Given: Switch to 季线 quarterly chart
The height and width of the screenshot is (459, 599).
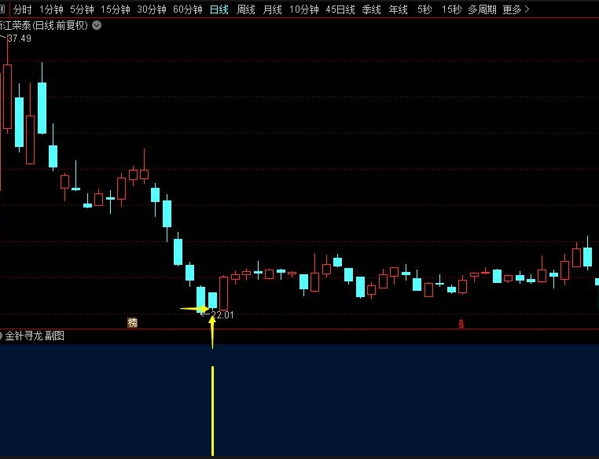Looking at the screenshot, I should [371, 9].
